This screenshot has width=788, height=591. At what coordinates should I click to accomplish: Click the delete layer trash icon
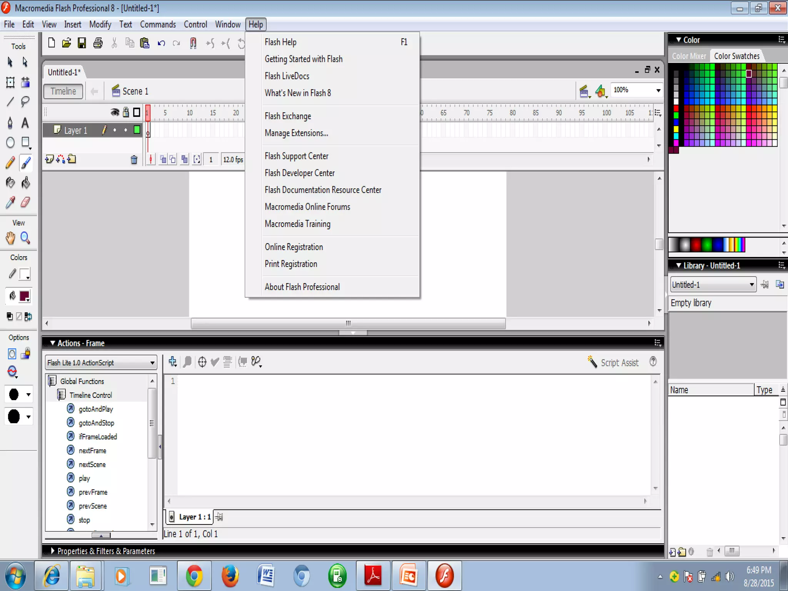134,160
